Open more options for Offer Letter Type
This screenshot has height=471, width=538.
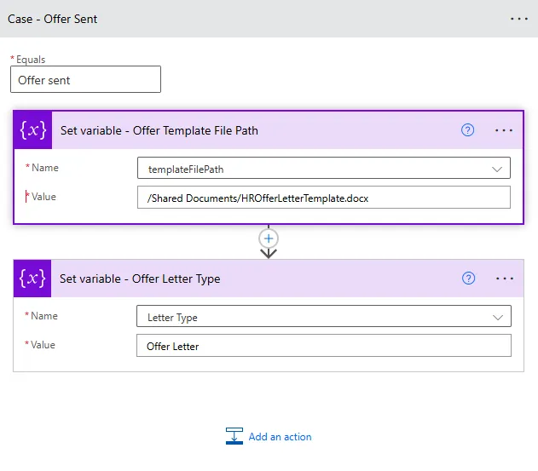(504, 279)
